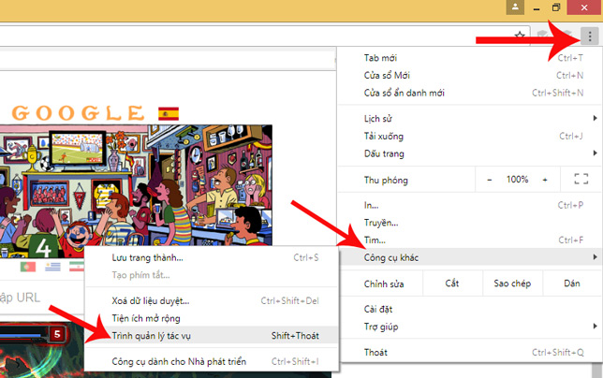Select Truyền... cast option
This screenshot has width=603, height=378.
click(470, 223)
